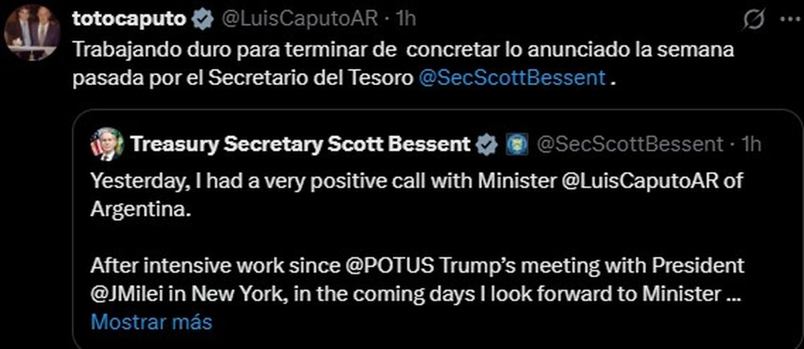Click Scott Bessent's avatar in the quoted post

click(107, 143)
